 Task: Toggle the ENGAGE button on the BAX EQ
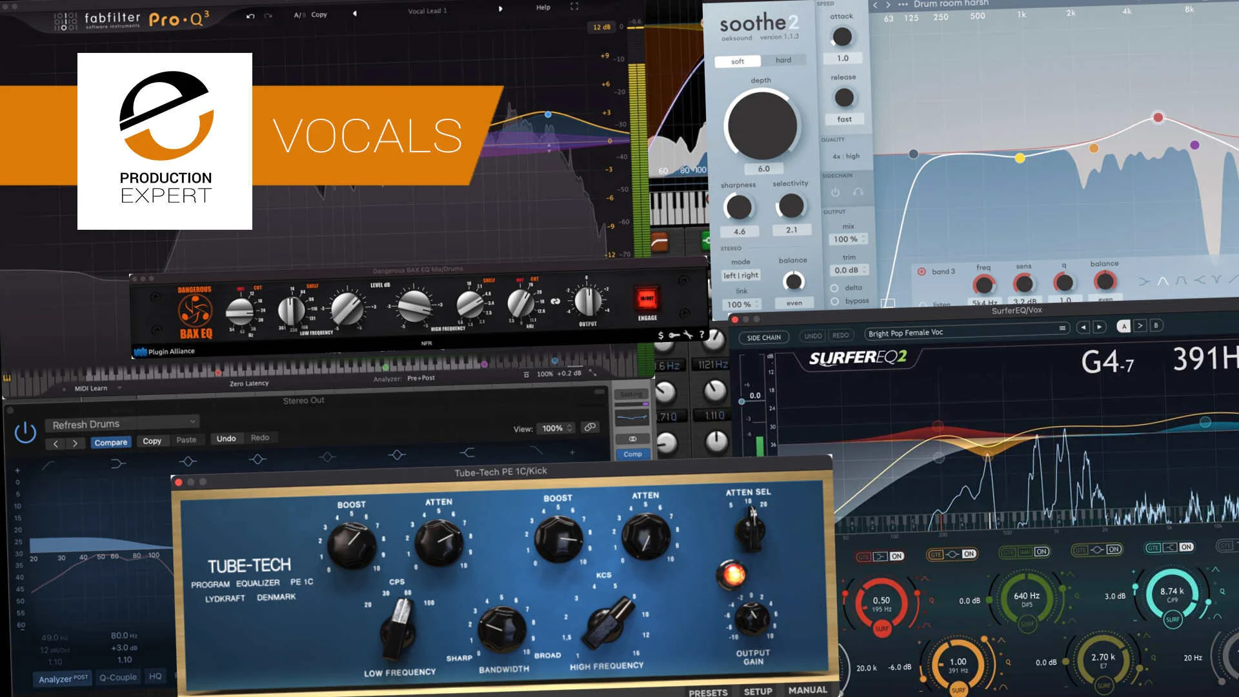coord(647,298)
